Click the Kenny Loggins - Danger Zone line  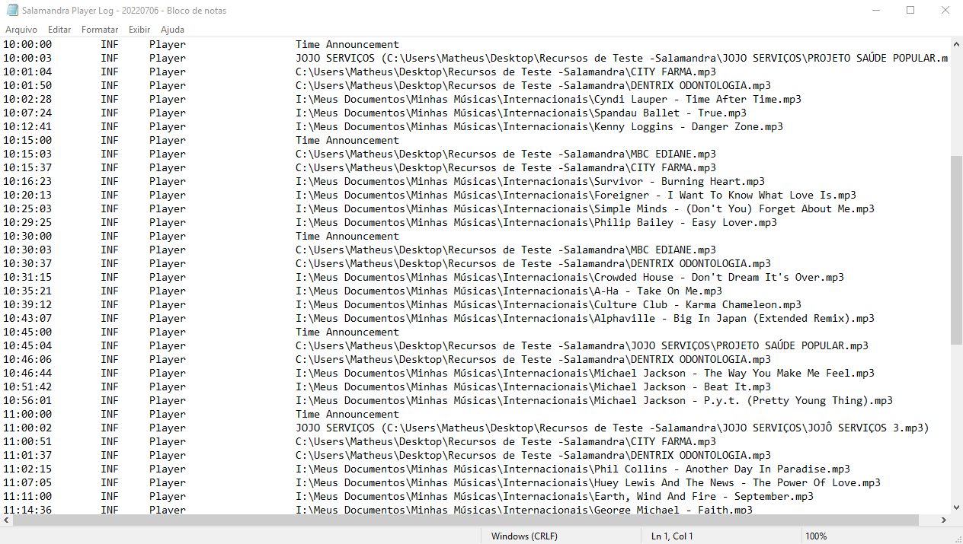tap(393, 127)
